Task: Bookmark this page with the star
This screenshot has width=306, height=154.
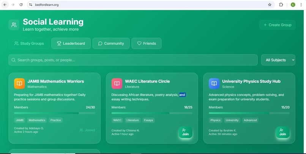Action: pos(270,5)
